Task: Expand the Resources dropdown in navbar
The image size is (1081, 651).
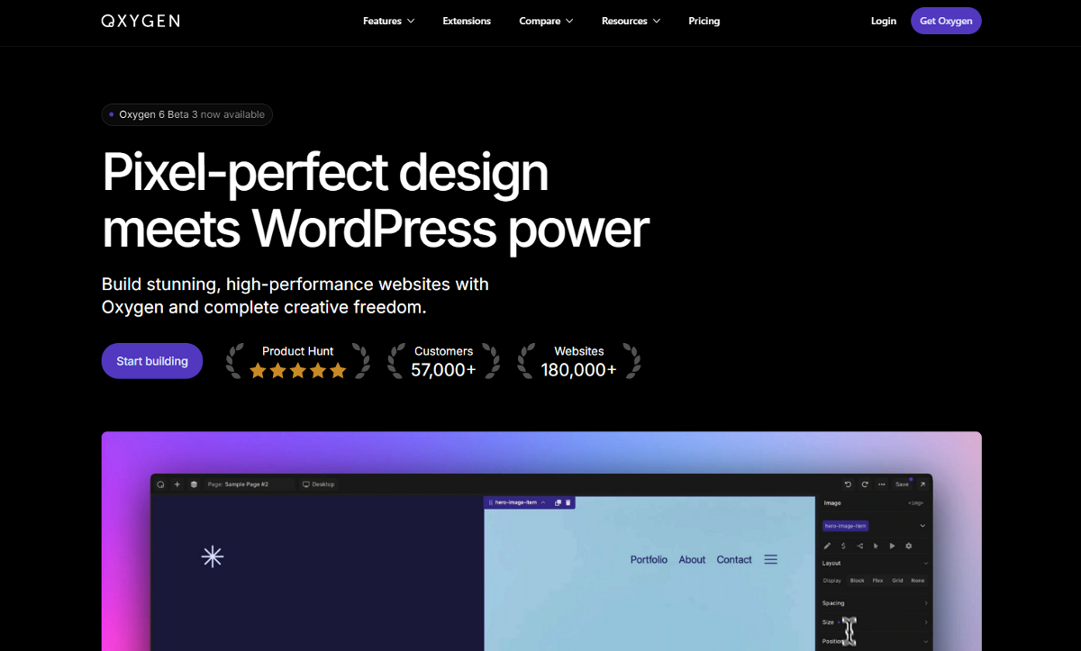Action: click(x=631, y=21)
